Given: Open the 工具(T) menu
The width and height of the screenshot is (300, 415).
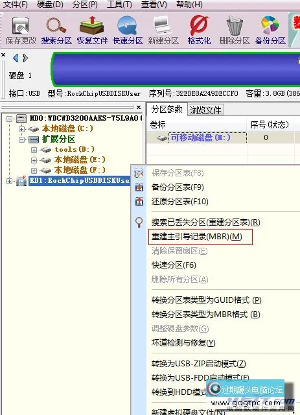Looking at the screenshot, I should tap(119, 5).
